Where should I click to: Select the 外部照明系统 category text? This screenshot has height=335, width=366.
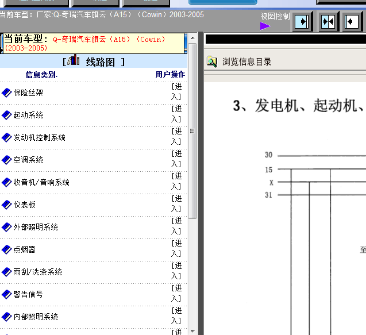36,227
